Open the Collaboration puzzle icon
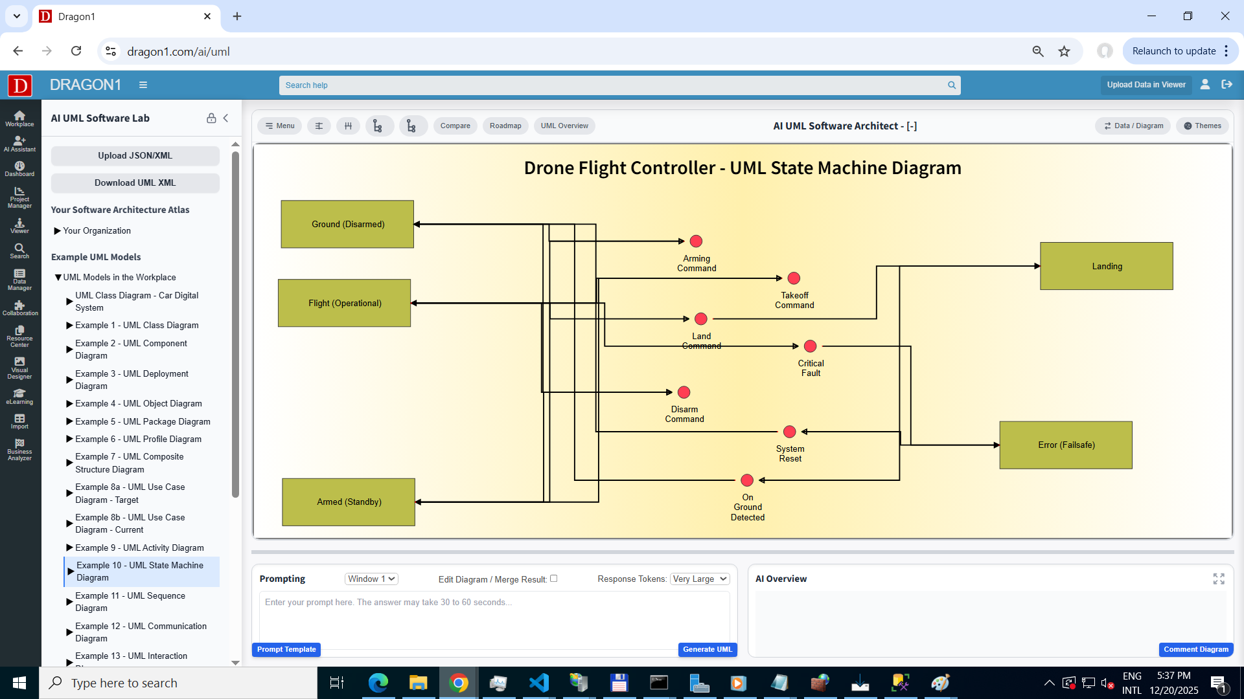 (x=19, y=309)
